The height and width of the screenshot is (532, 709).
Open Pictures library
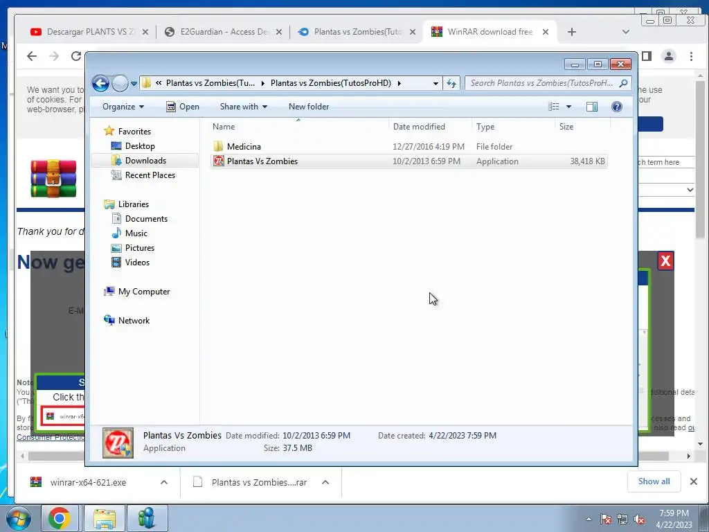click(x=140, y=248)
